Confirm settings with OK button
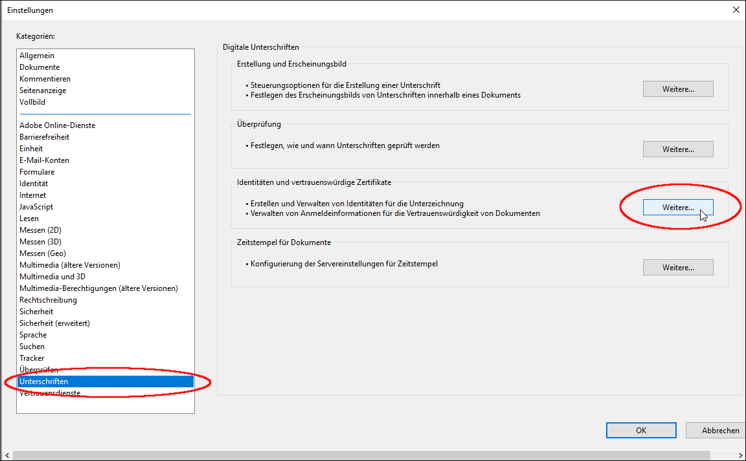 (641, 430)
